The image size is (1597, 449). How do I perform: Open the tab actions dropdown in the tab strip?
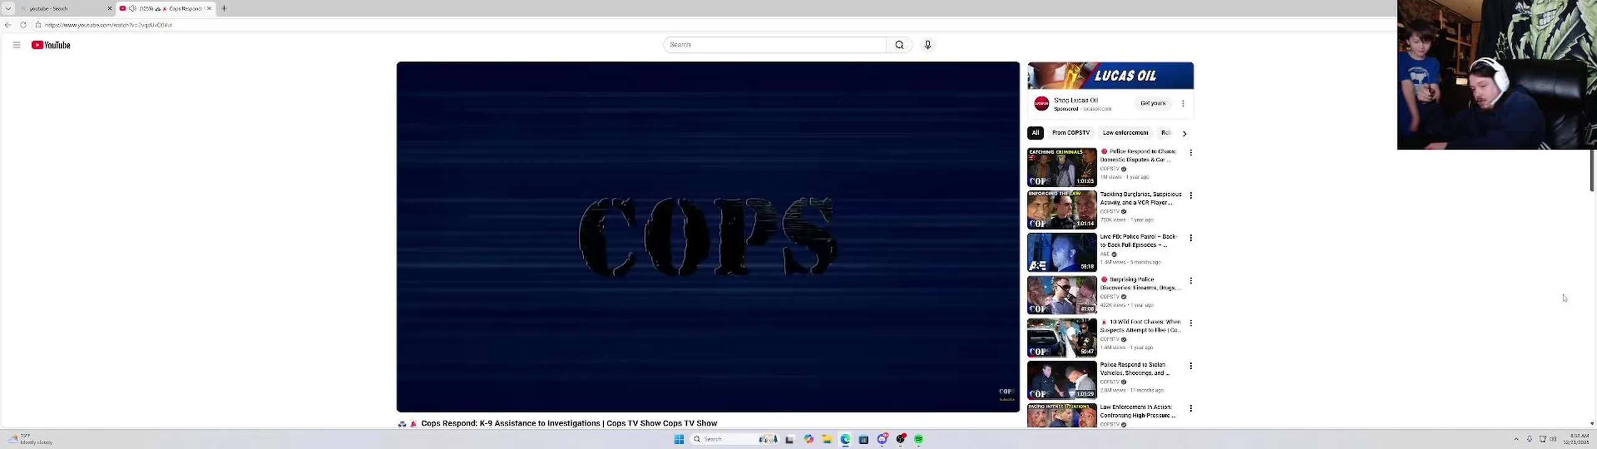[8, 8]
